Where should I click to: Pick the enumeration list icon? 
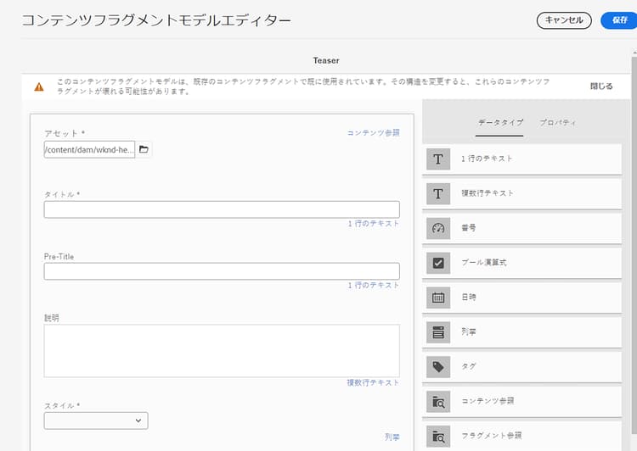[x=438, y=332]
